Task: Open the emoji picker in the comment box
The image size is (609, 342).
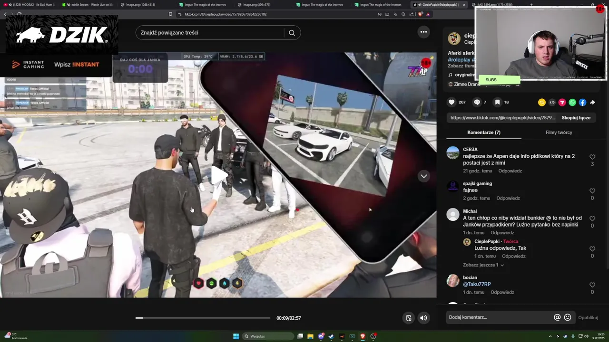Action: [568, 317]
